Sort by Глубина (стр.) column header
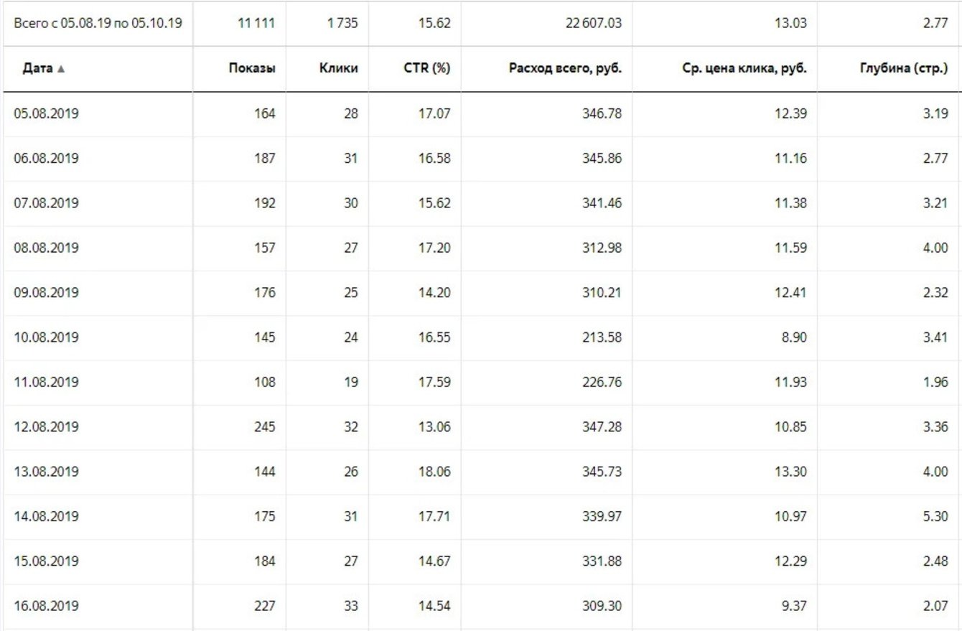Image resolution: width=962 pixels, height=631 pixels. [903, 69]
